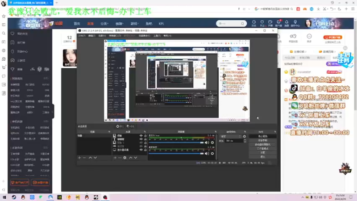The height and width of the screenshot is (201, 357).
Task: Toggle visibility of fourth greyed source
Action: pos(141,146)
